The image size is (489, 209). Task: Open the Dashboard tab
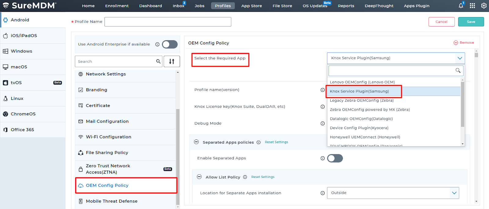151,6
